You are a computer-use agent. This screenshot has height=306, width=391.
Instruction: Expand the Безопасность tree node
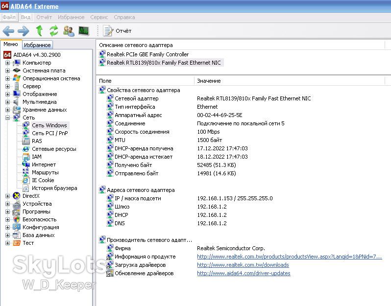(x=7, y=219)
